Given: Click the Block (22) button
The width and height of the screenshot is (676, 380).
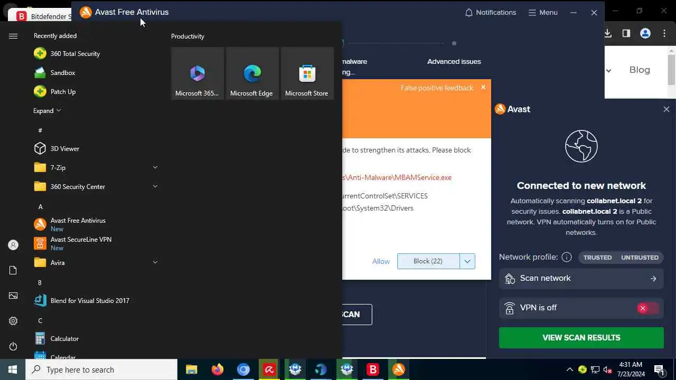Looking at the screenshot, I should 428,261.
